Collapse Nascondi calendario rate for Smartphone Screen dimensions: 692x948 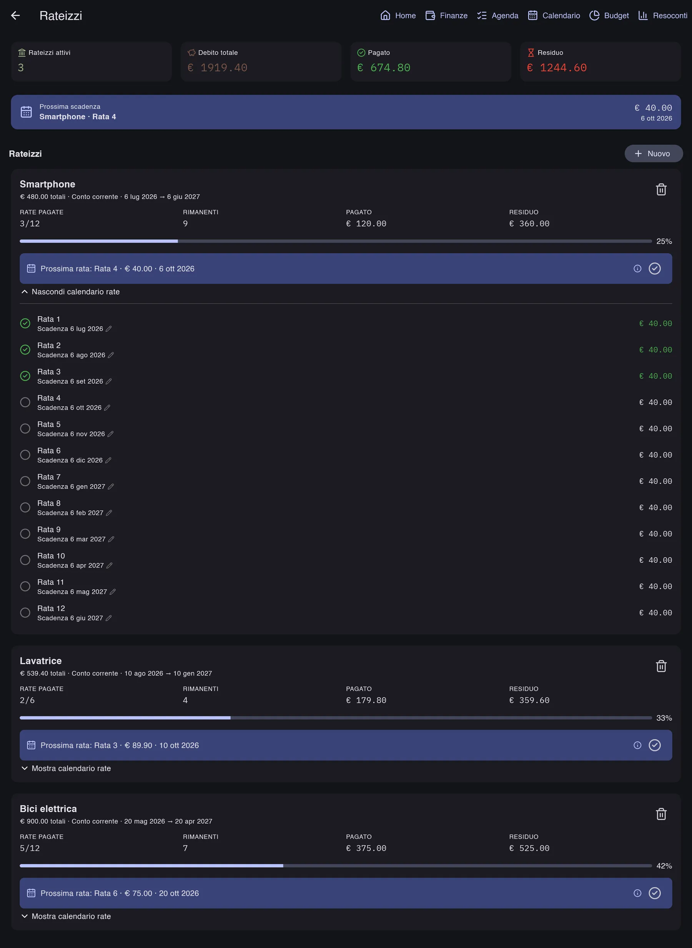70,292
